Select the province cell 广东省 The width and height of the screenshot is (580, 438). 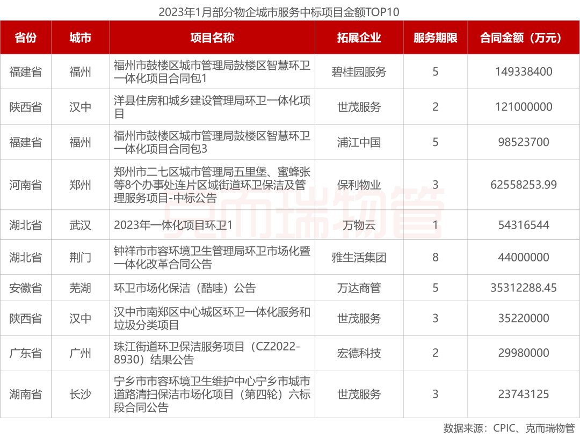(26, 353)
